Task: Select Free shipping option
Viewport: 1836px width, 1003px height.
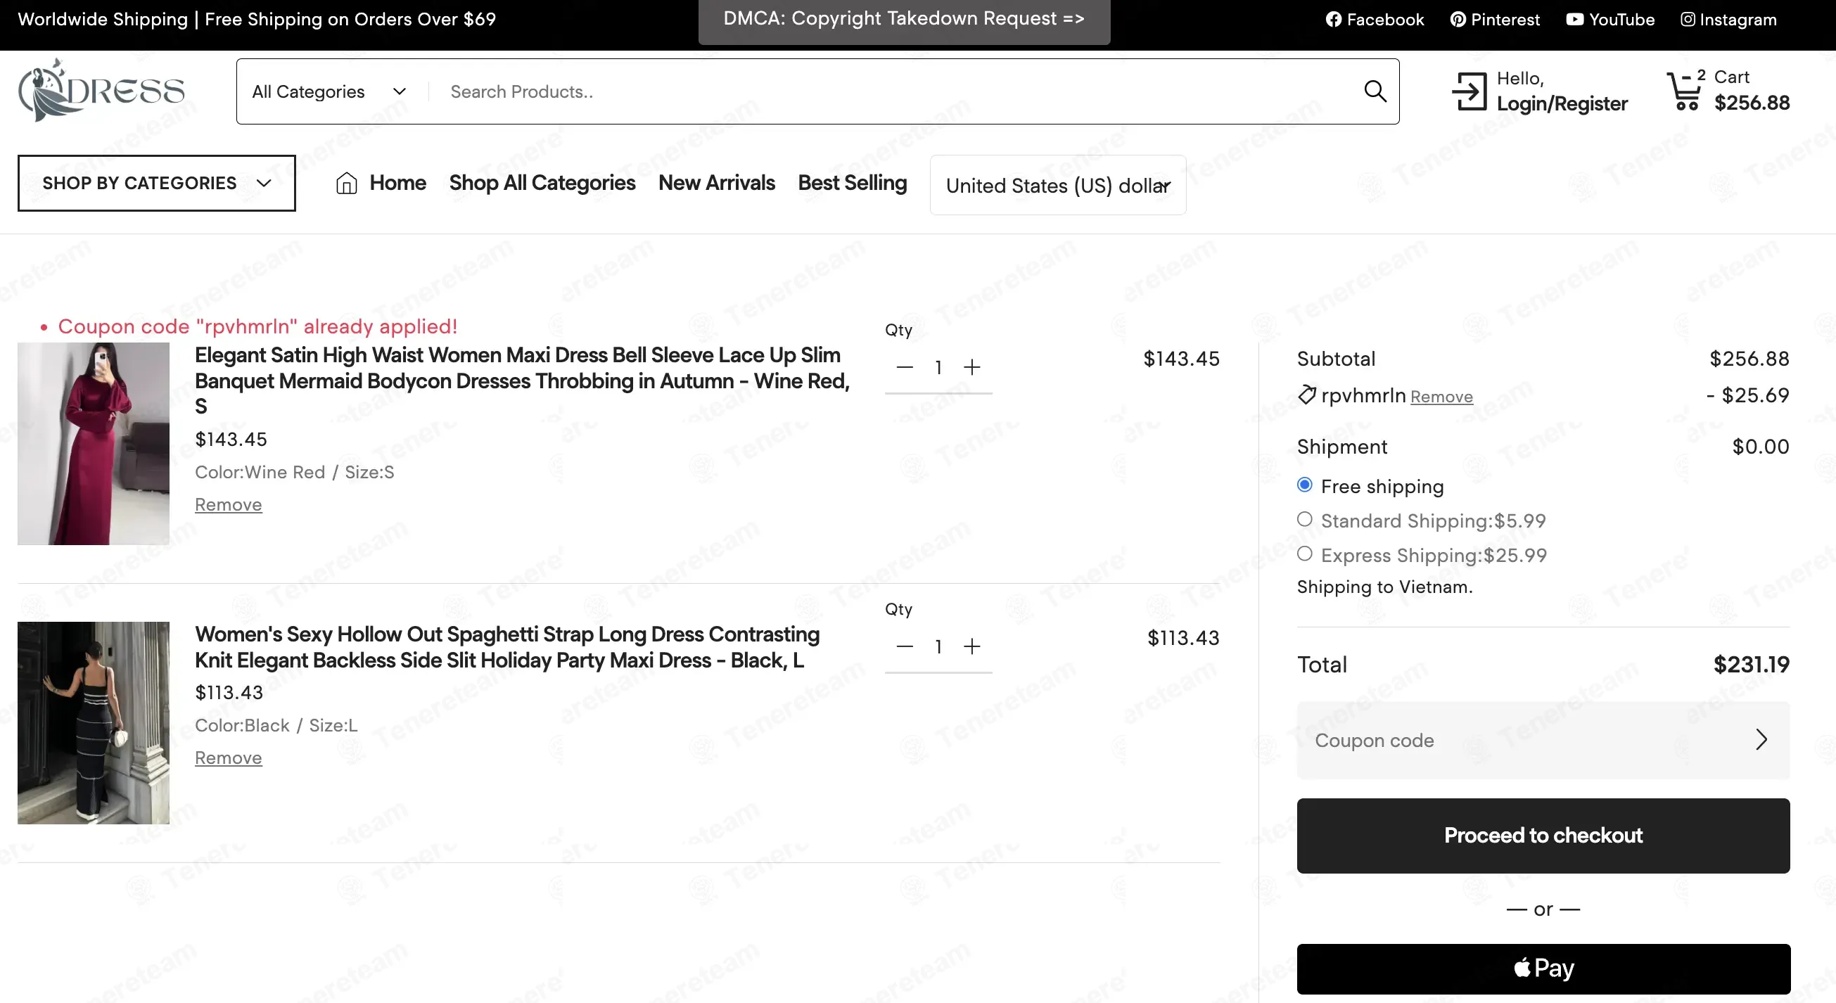Action: click(x=1304, y=485)
